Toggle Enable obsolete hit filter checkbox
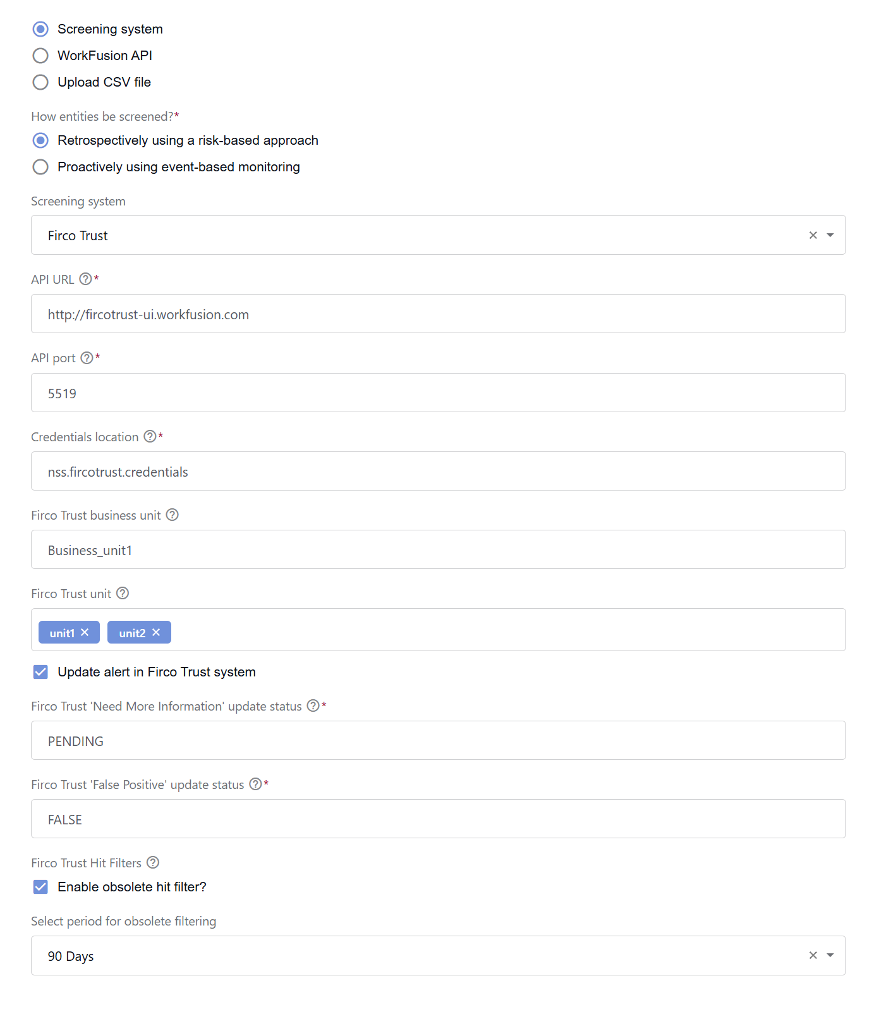The width and height of the screenshot is (884, 1014). [40, 887]
